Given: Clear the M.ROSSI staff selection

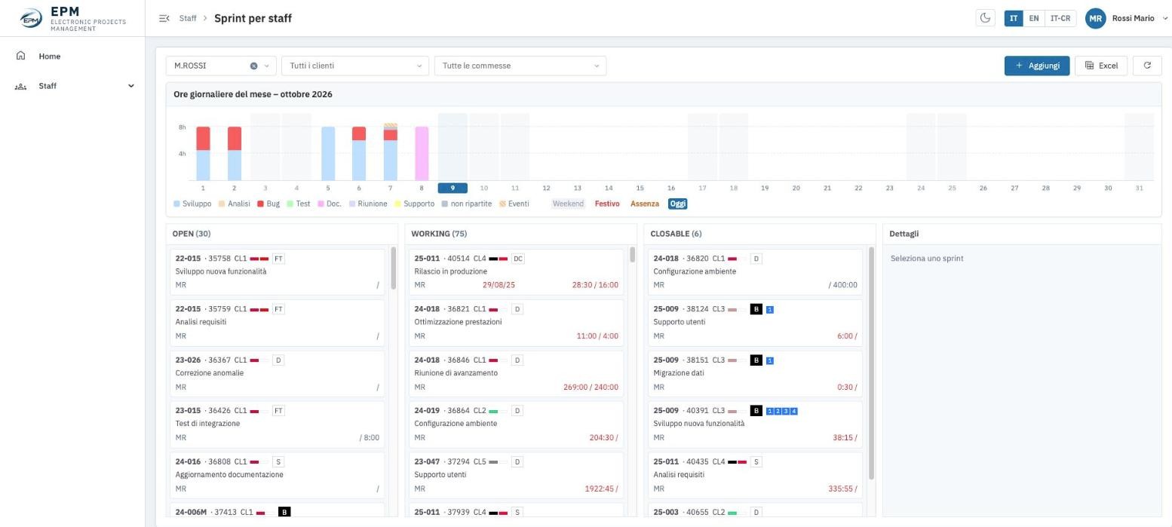Looking at the screenshot, I should 254,66.
